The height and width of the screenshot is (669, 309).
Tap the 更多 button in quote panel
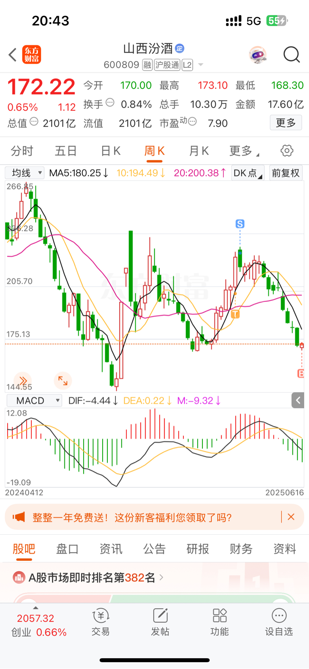click(286, 123)
